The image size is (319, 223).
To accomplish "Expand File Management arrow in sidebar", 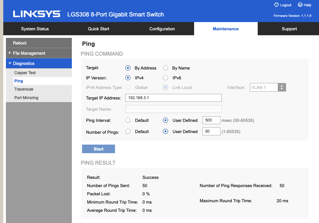I will 10,53.
